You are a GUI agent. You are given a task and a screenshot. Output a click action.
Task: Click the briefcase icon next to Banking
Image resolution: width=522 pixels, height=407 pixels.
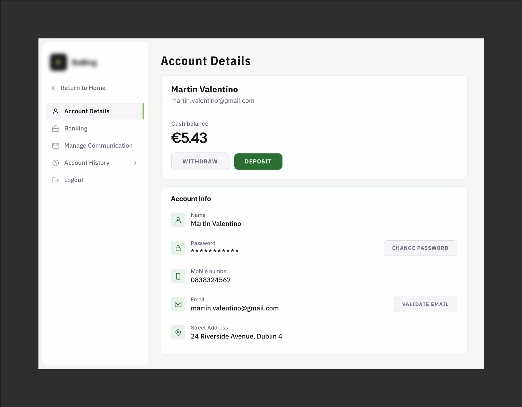pyautogui.click(x=56, y=129)
